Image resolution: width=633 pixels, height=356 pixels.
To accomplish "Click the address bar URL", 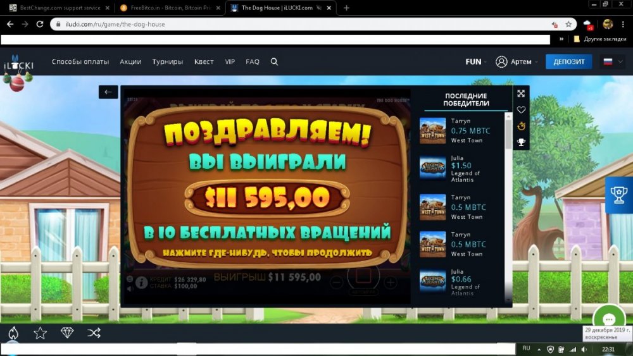I will point(115,24).
